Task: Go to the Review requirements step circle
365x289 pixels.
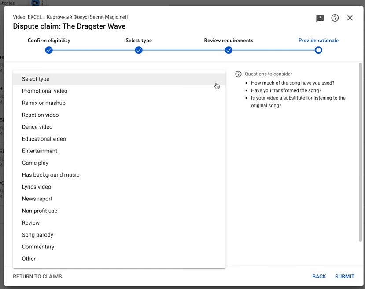Action: tap(229, 50)
